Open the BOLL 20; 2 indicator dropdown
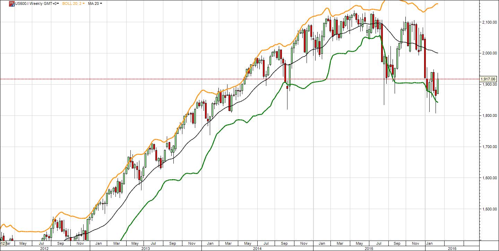Viewport: 499px width, 251px height. coord(74,3)
